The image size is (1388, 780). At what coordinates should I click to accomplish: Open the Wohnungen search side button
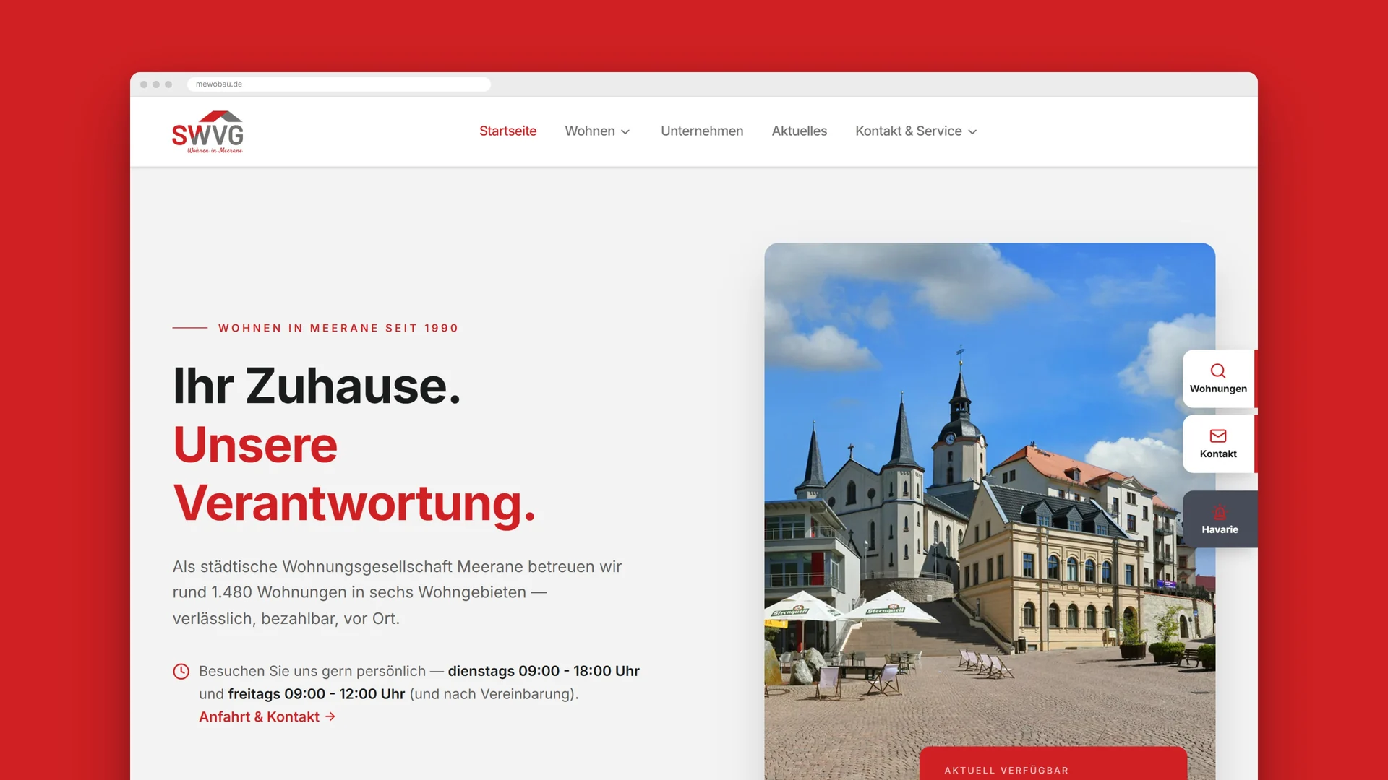click(x=1219, y=378)
